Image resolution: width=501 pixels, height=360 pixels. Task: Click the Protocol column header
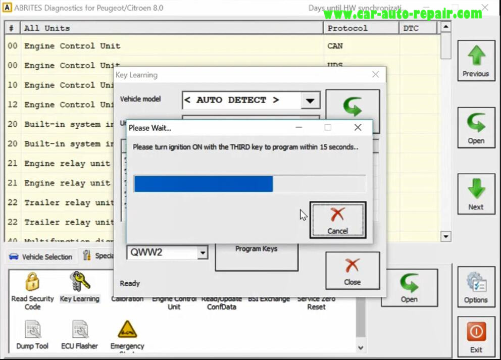pos(361,28)
